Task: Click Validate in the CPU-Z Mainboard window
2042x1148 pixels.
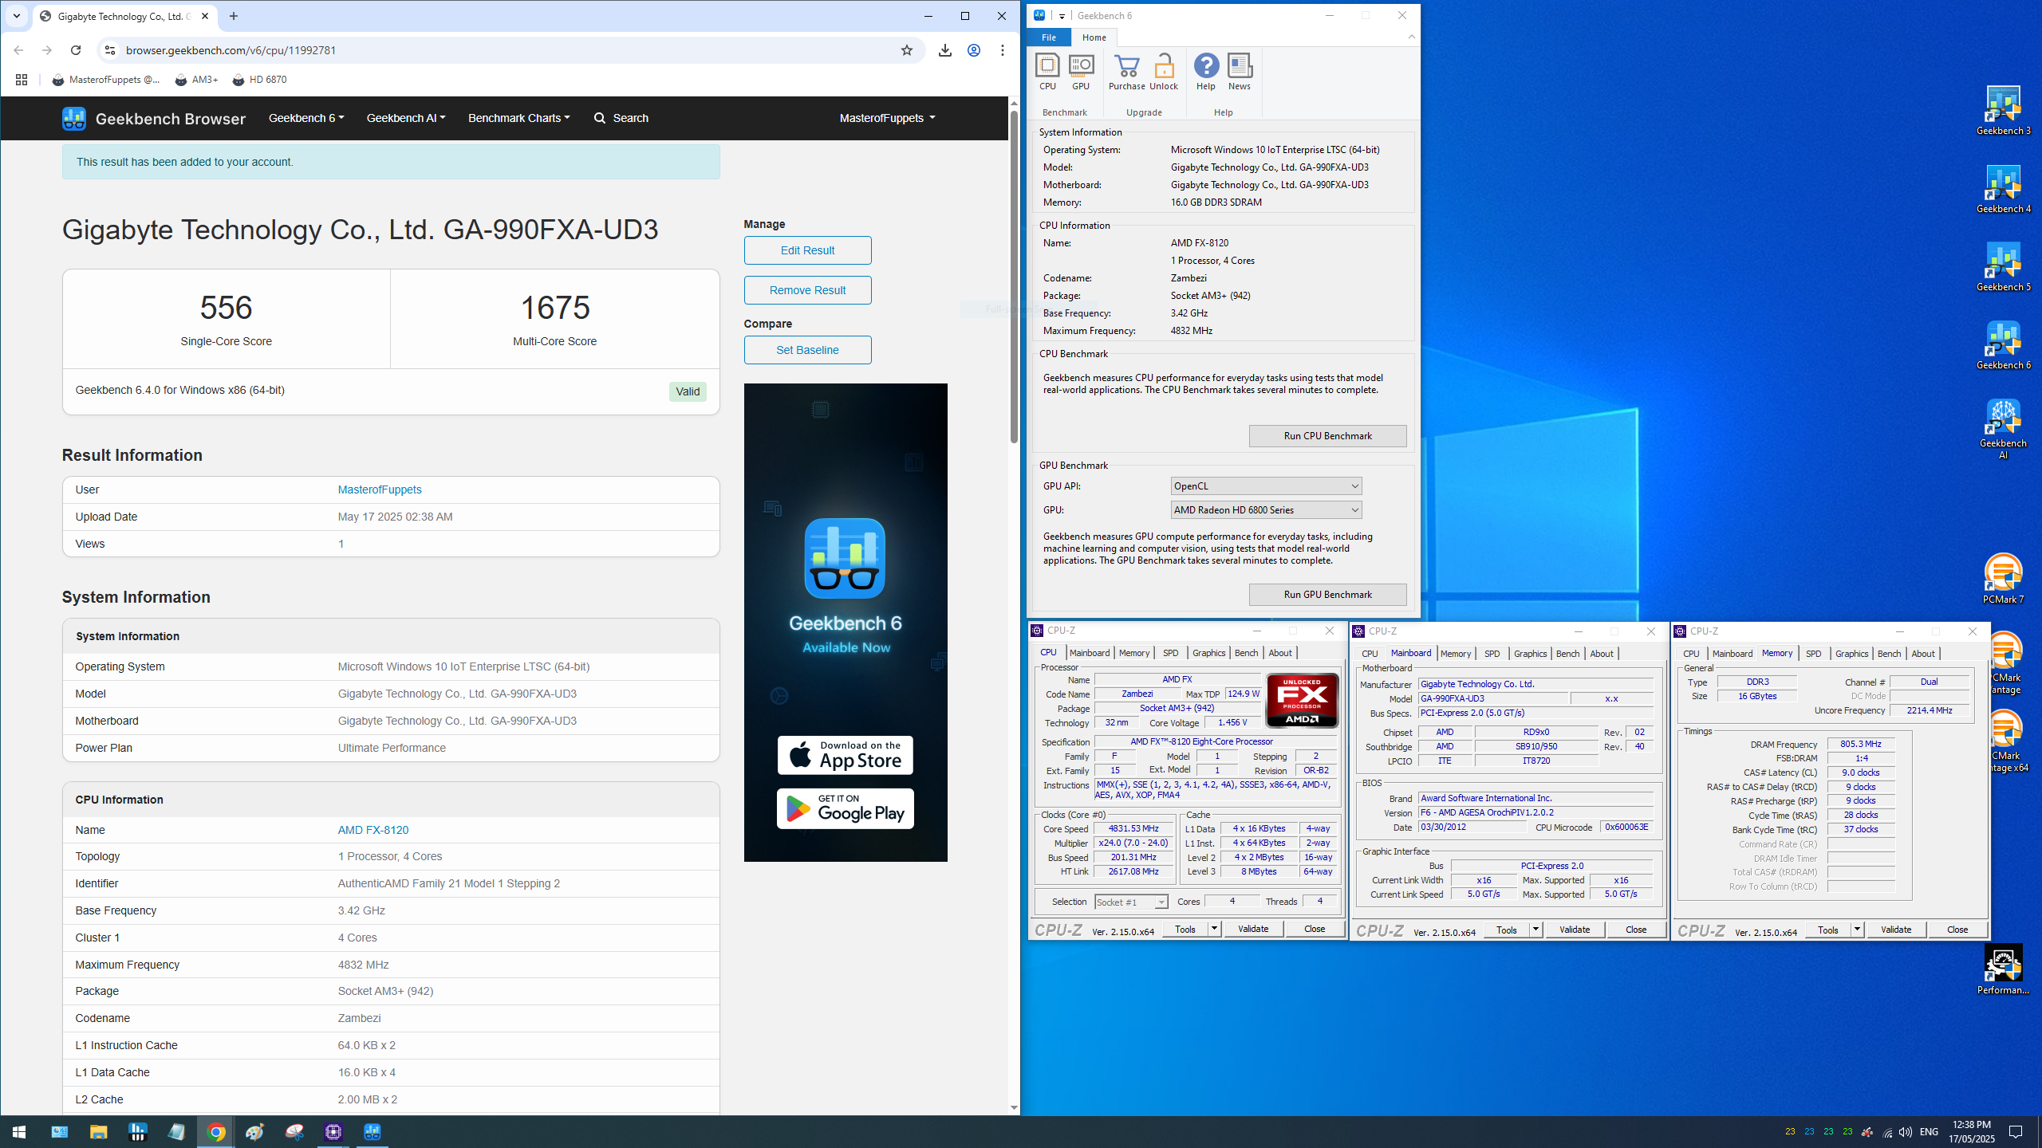Action: [1575, 930]
